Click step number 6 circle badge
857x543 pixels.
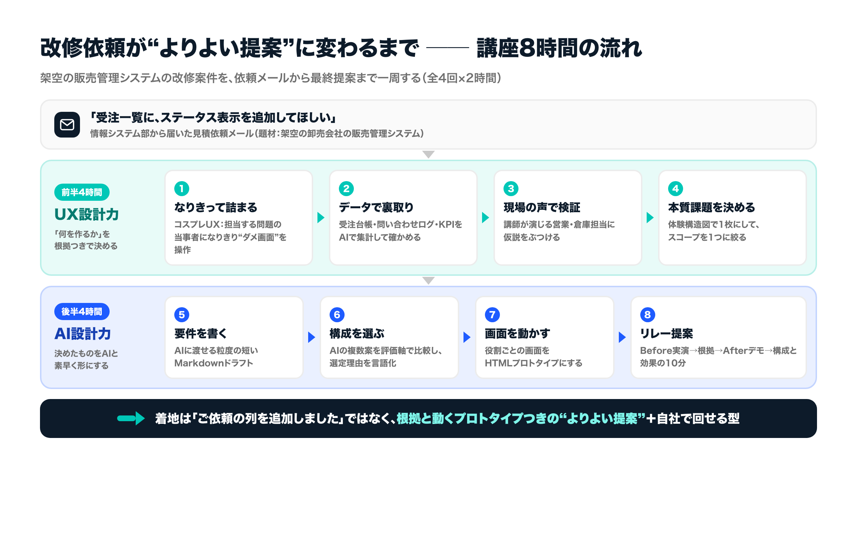click(x=337, y=315)
